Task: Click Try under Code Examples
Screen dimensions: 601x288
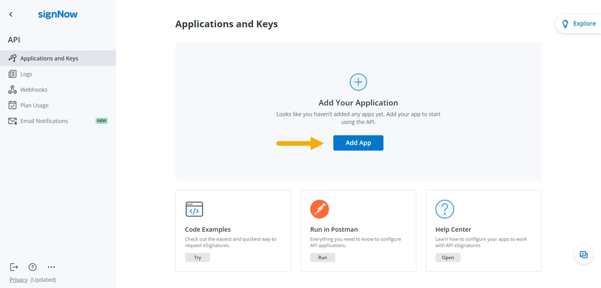Action: tap(198, 258)
